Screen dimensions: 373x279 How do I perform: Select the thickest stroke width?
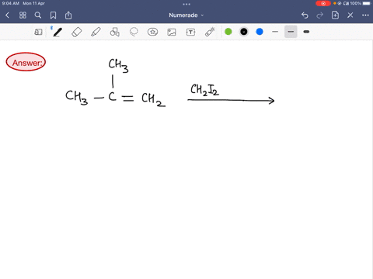[x=306, y=32]
